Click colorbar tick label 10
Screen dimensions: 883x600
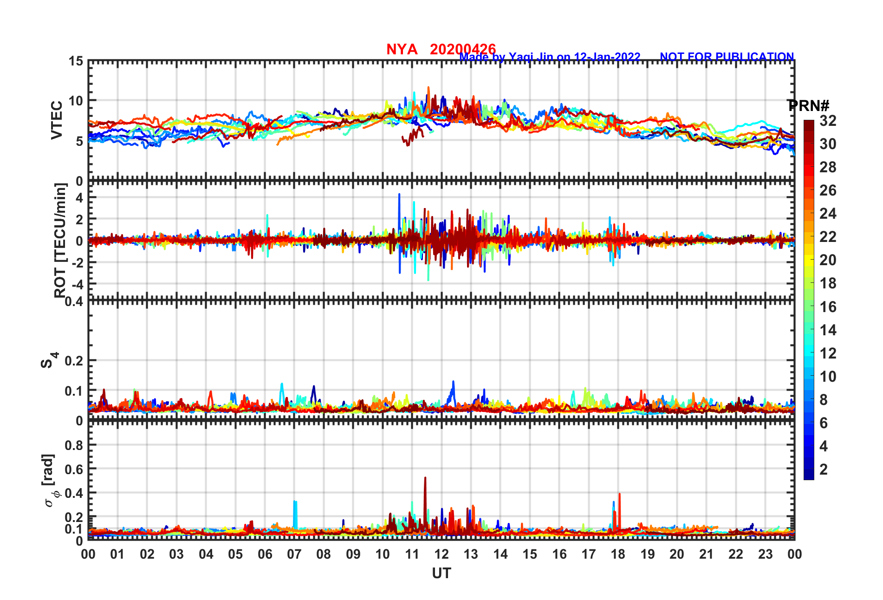click(828, 377)
